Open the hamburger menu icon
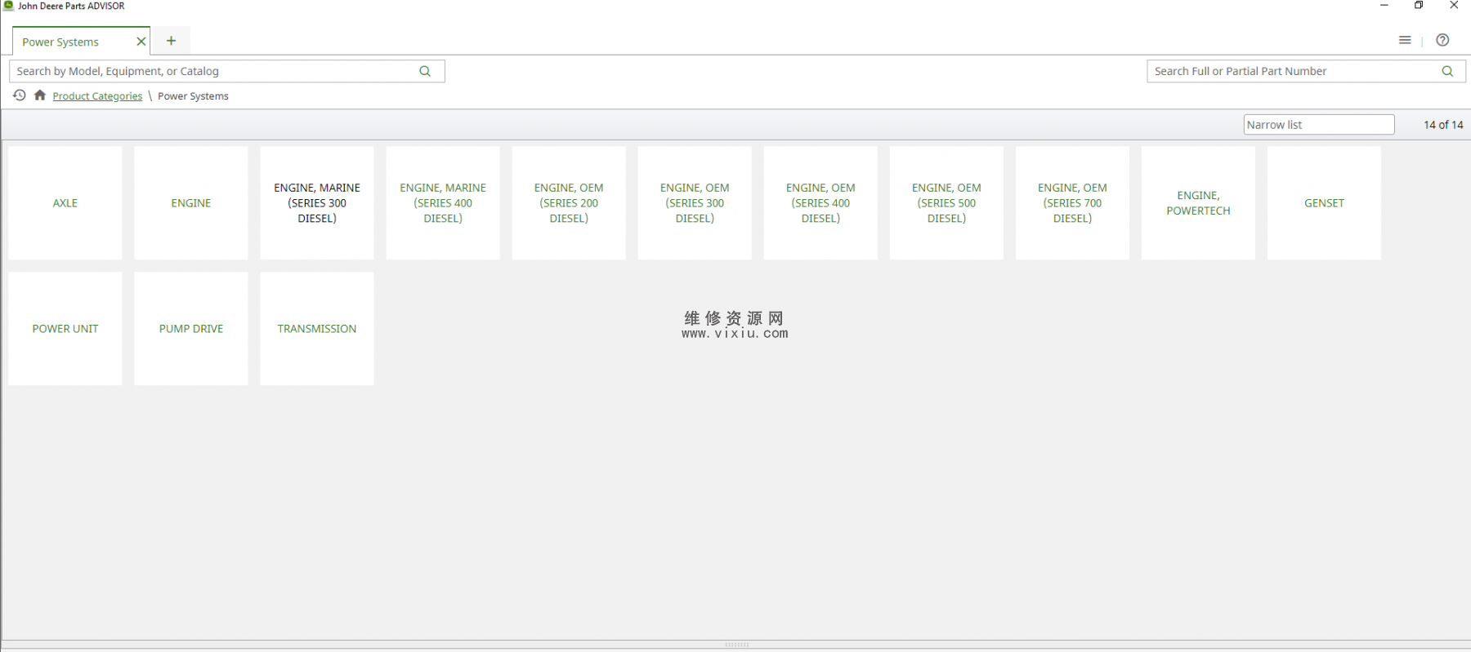This screenshot has width=1471, height=652. click(x=1405, y=40)
